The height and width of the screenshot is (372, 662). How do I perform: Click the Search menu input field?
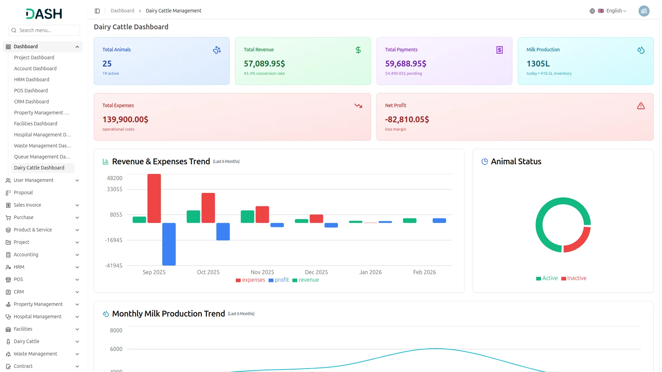[x=44, y=30]
